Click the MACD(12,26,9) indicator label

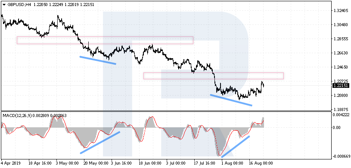[17, 116]
